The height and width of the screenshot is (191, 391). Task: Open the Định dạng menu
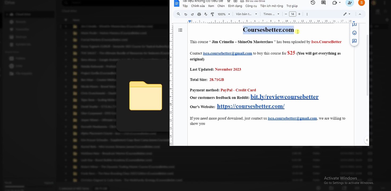pyautogui.click(x=235, y=6)
